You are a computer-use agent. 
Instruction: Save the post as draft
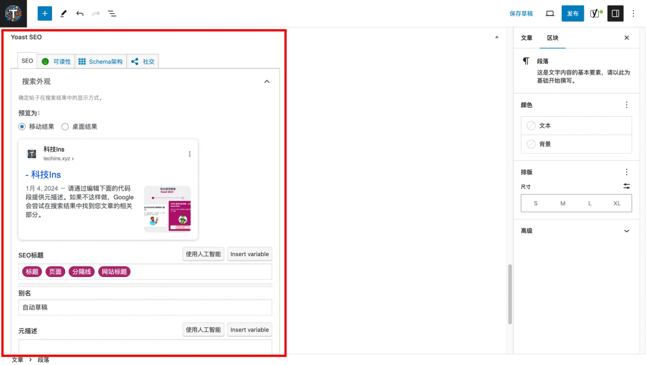(521, 14)
